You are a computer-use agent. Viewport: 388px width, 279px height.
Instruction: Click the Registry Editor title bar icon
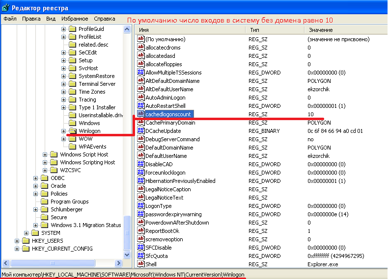(5, 8)
